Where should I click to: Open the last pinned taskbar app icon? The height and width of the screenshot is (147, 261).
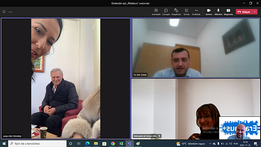(x=138, y=143)
